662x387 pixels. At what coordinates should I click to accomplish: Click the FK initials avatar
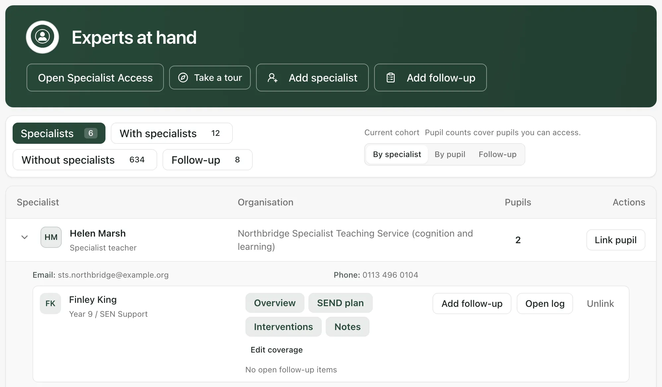[x=50, y=304]
